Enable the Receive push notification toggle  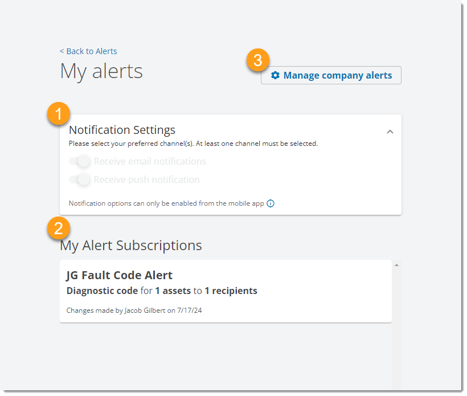pyautogui.click(x=80, y=179)
